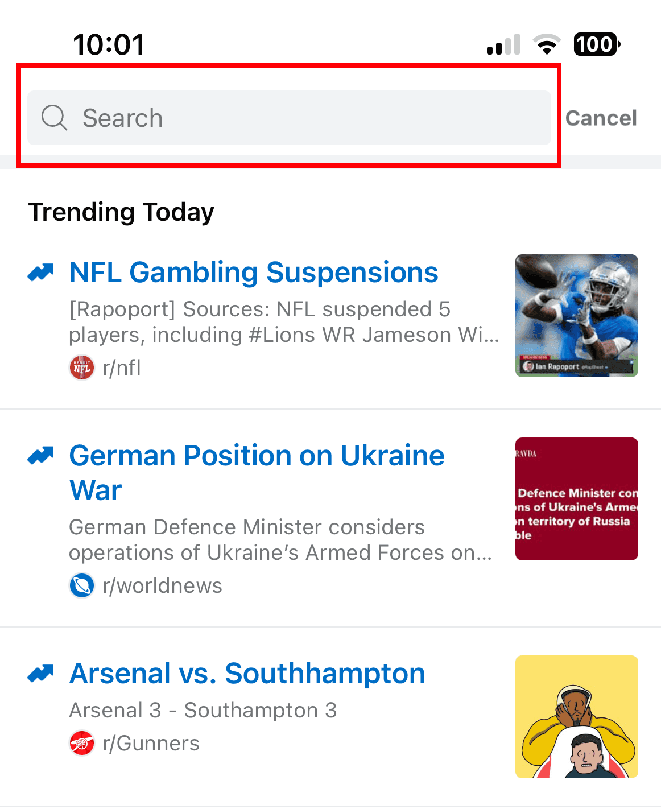Viewport: 661px width, 809px height.
Task: Tap the trending arrow beside German Position headline
Action: pyautogui.click(x=41, y=455)
